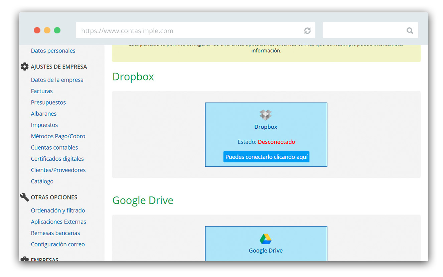Click the wrench icon beside Otras Opciones
The height and width of the screenshot is (277, 443).
tap(24, 197)
